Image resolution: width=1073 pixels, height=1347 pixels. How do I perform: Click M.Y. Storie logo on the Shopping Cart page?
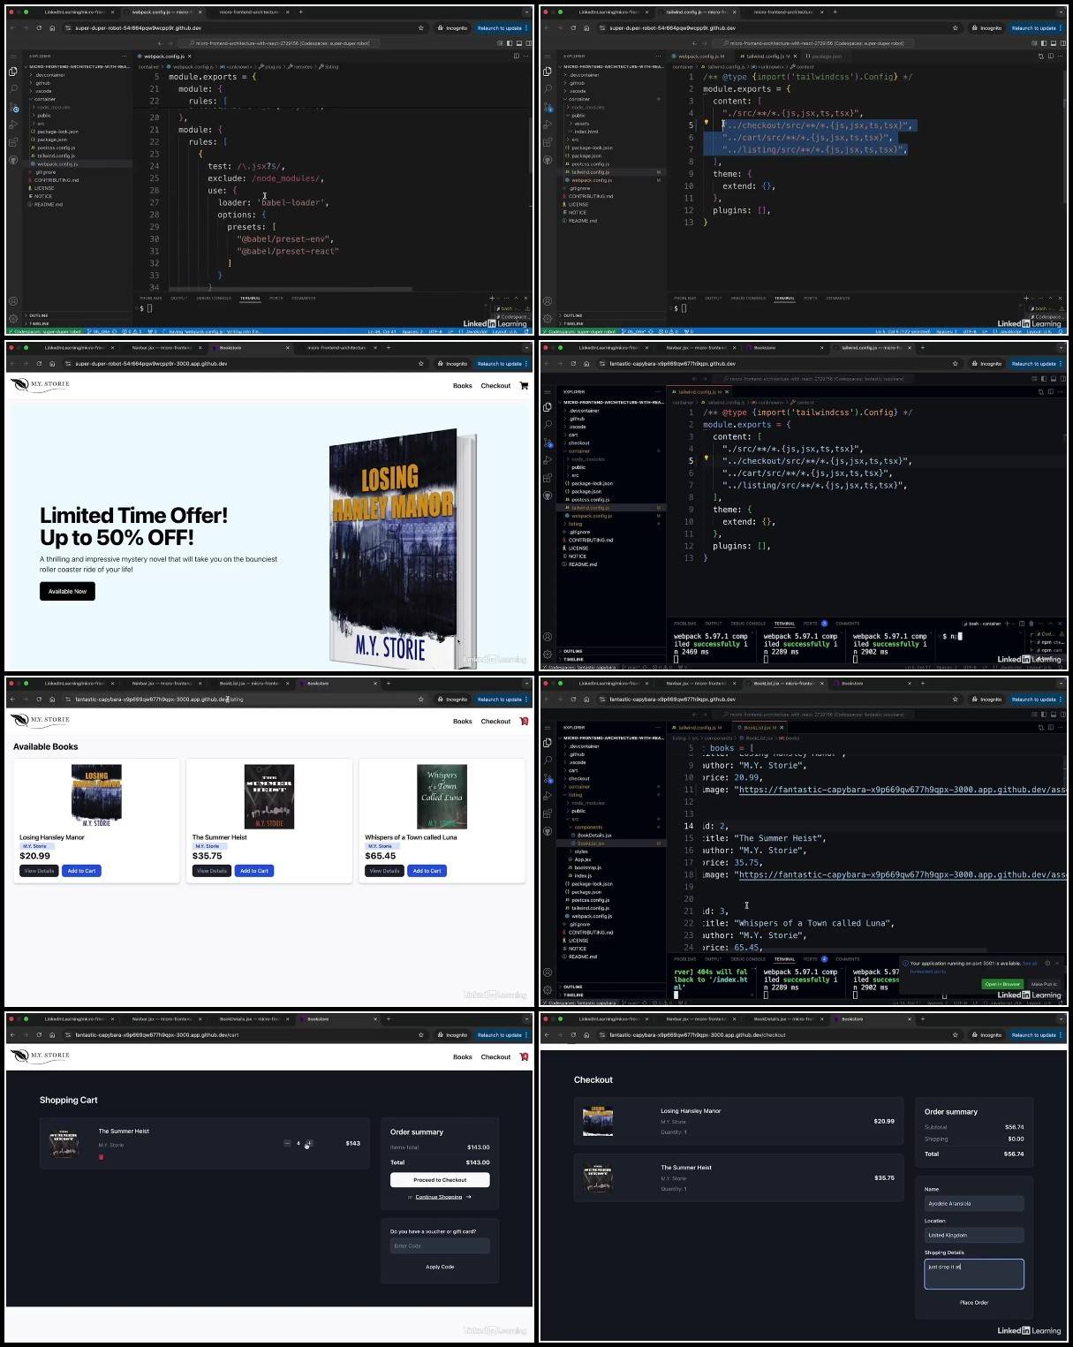pyautogui.click(x=40, y=1056)
